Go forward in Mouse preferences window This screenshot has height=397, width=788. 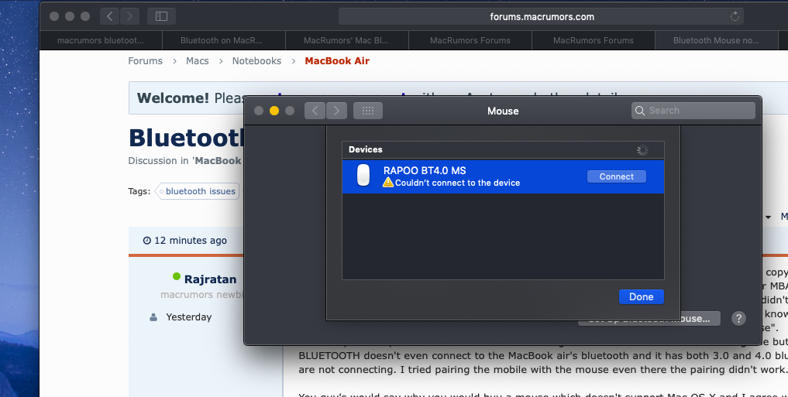[337, 111]
